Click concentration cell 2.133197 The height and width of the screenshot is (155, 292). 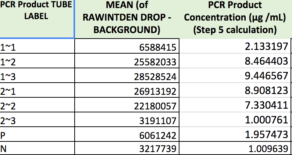click(x=235, y=47)
